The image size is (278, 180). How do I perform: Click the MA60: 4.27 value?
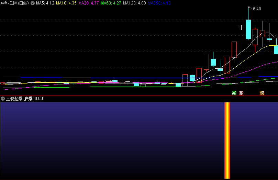click(111, 3)
